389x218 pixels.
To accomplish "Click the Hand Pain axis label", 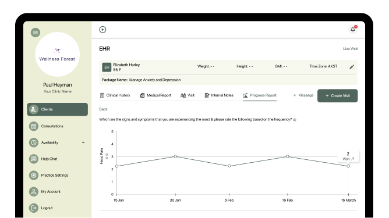I will pos(101,156).
